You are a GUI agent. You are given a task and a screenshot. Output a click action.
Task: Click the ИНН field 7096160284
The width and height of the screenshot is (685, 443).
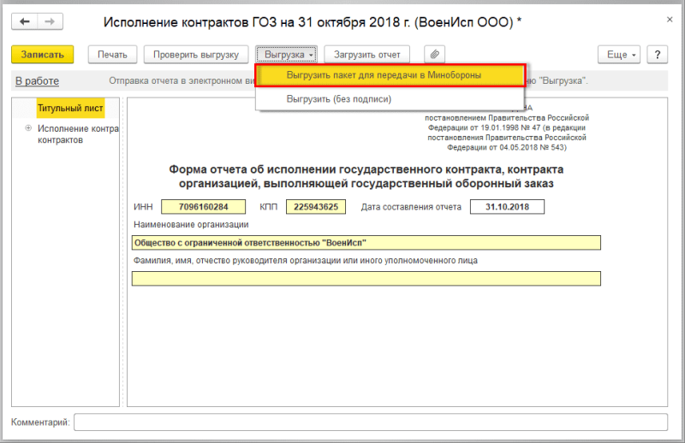pyautogui.click(x=203, y=207)
